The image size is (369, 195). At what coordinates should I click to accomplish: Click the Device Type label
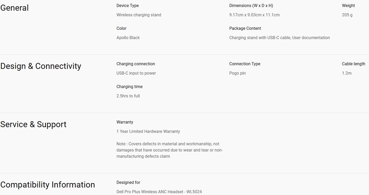tap(128, 6)
